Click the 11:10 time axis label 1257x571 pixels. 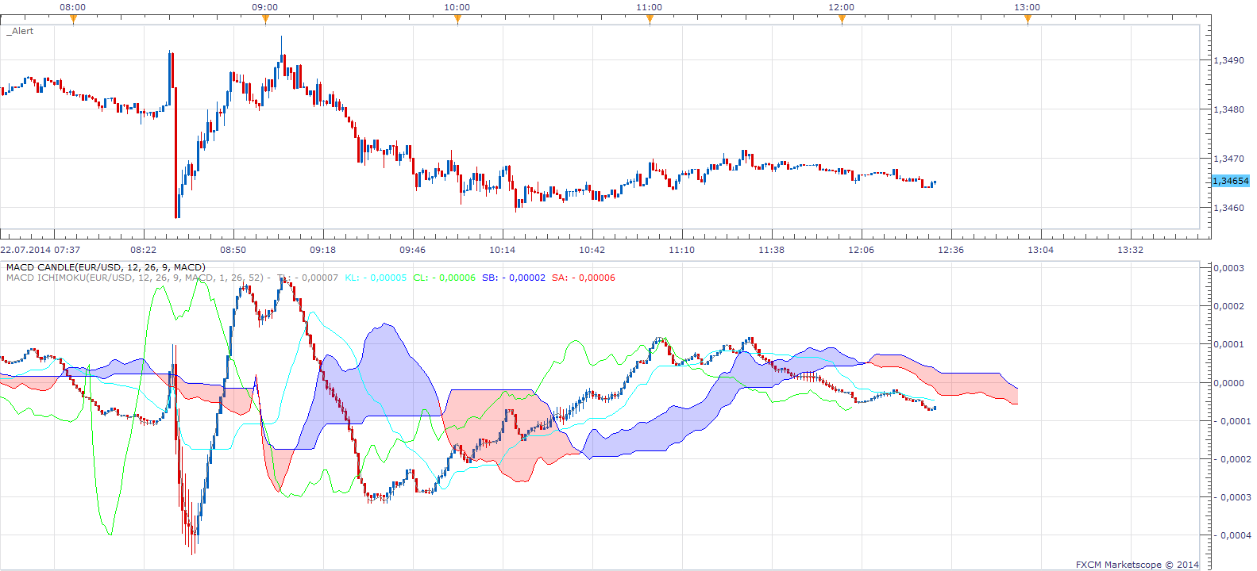[x=682, y=250]
